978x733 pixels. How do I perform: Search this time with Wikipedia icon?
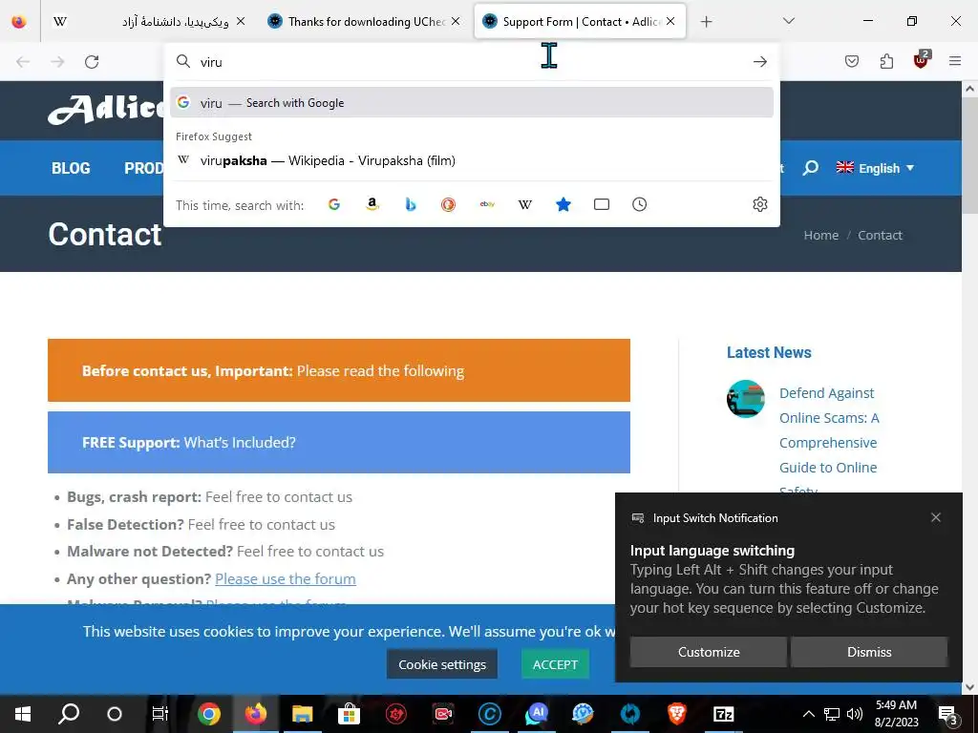(525, 204)
